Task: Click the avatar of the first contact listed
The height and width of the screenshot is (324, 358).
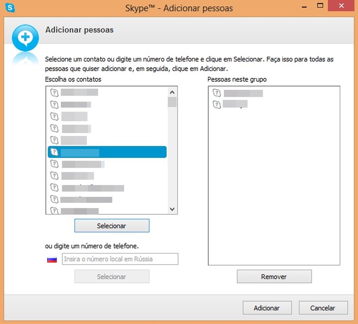Action: point(54,93)
